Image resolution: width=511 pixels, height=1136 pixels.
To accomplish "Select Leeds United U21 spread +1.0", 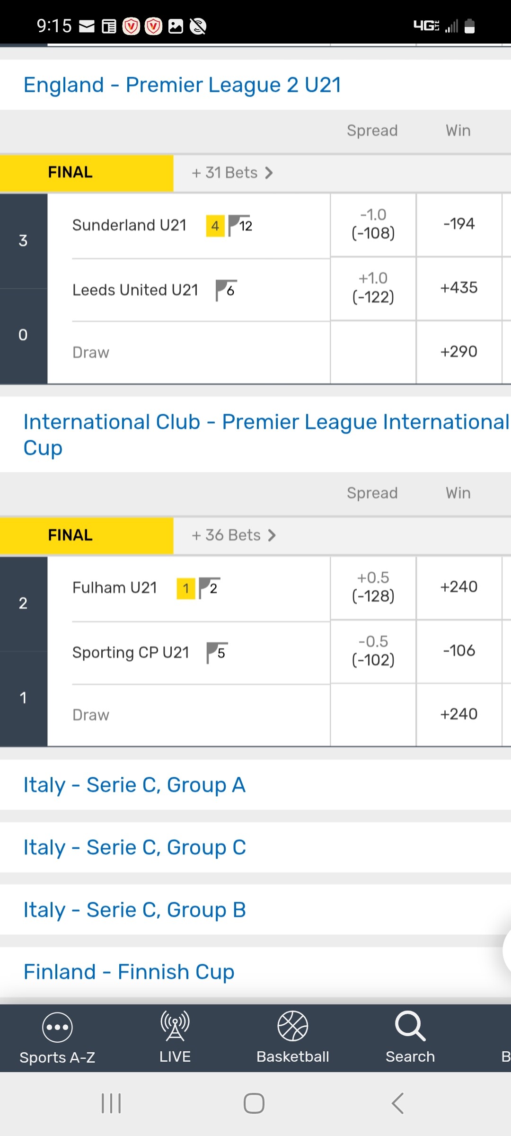I will coord(373,288).
